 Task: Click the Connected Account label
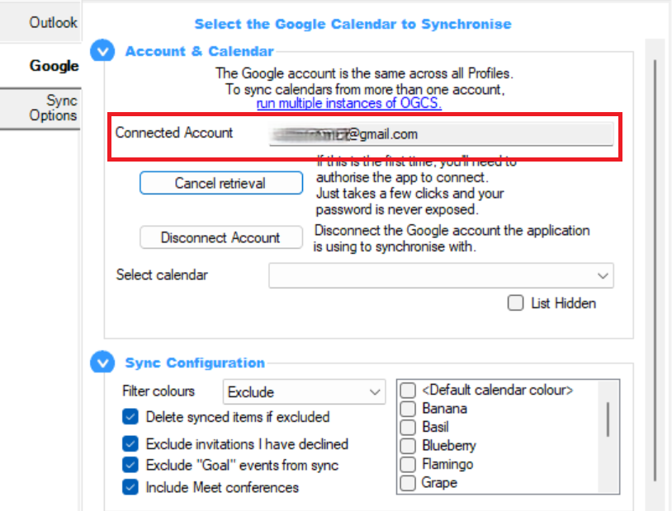pyautogui.click(x=174, y=133)
